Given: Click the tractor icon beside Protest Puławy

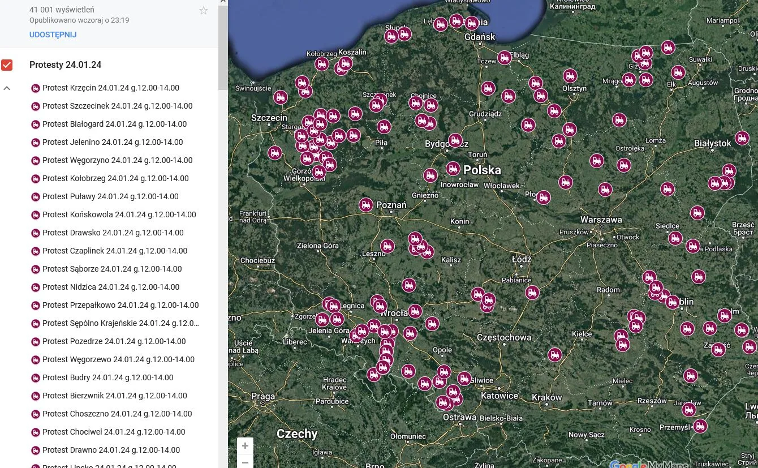Looking at the screenshot, I should pos(36,197).
